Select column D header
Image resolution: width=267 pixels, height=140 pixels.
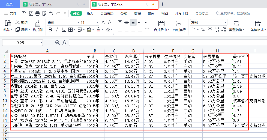134,51
